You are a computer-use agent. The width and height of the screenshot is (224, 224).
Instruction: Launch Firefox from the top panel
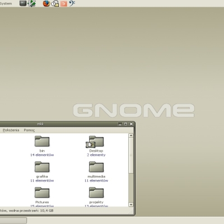(46, 3)
